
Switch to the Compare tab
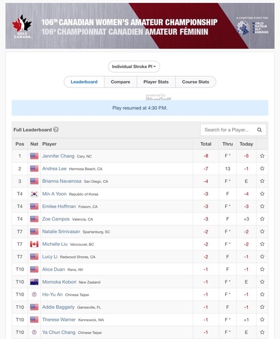(120, 82)
